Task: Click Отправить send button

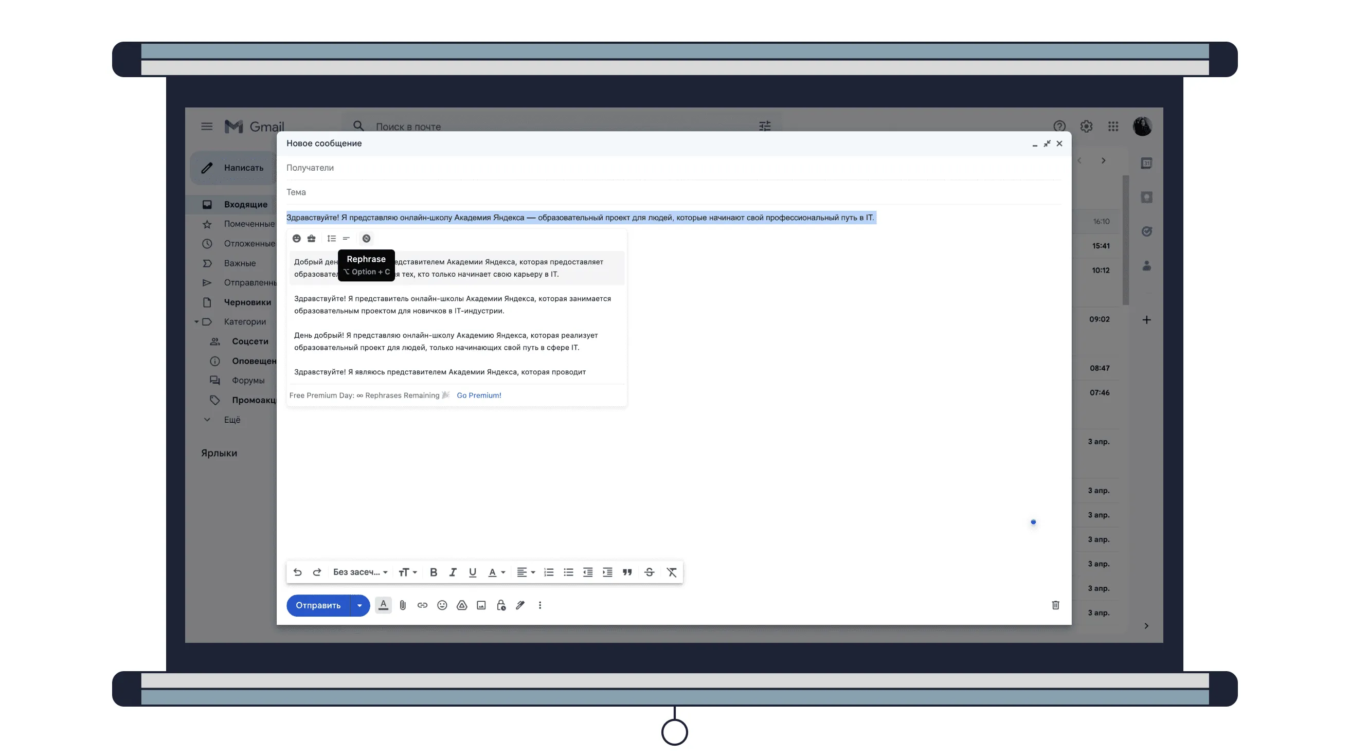Action: pyautogui.click(x=319, y=605)
